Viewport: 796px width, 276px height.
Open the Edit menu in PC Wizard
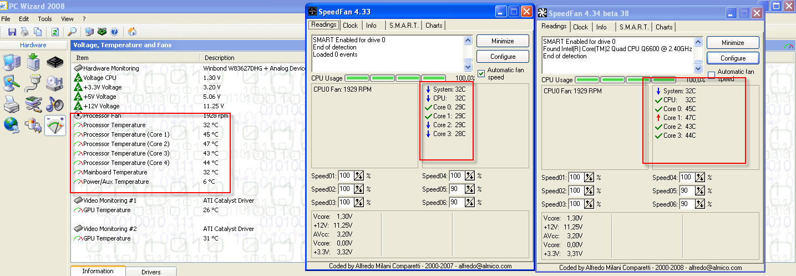[24, 19]
